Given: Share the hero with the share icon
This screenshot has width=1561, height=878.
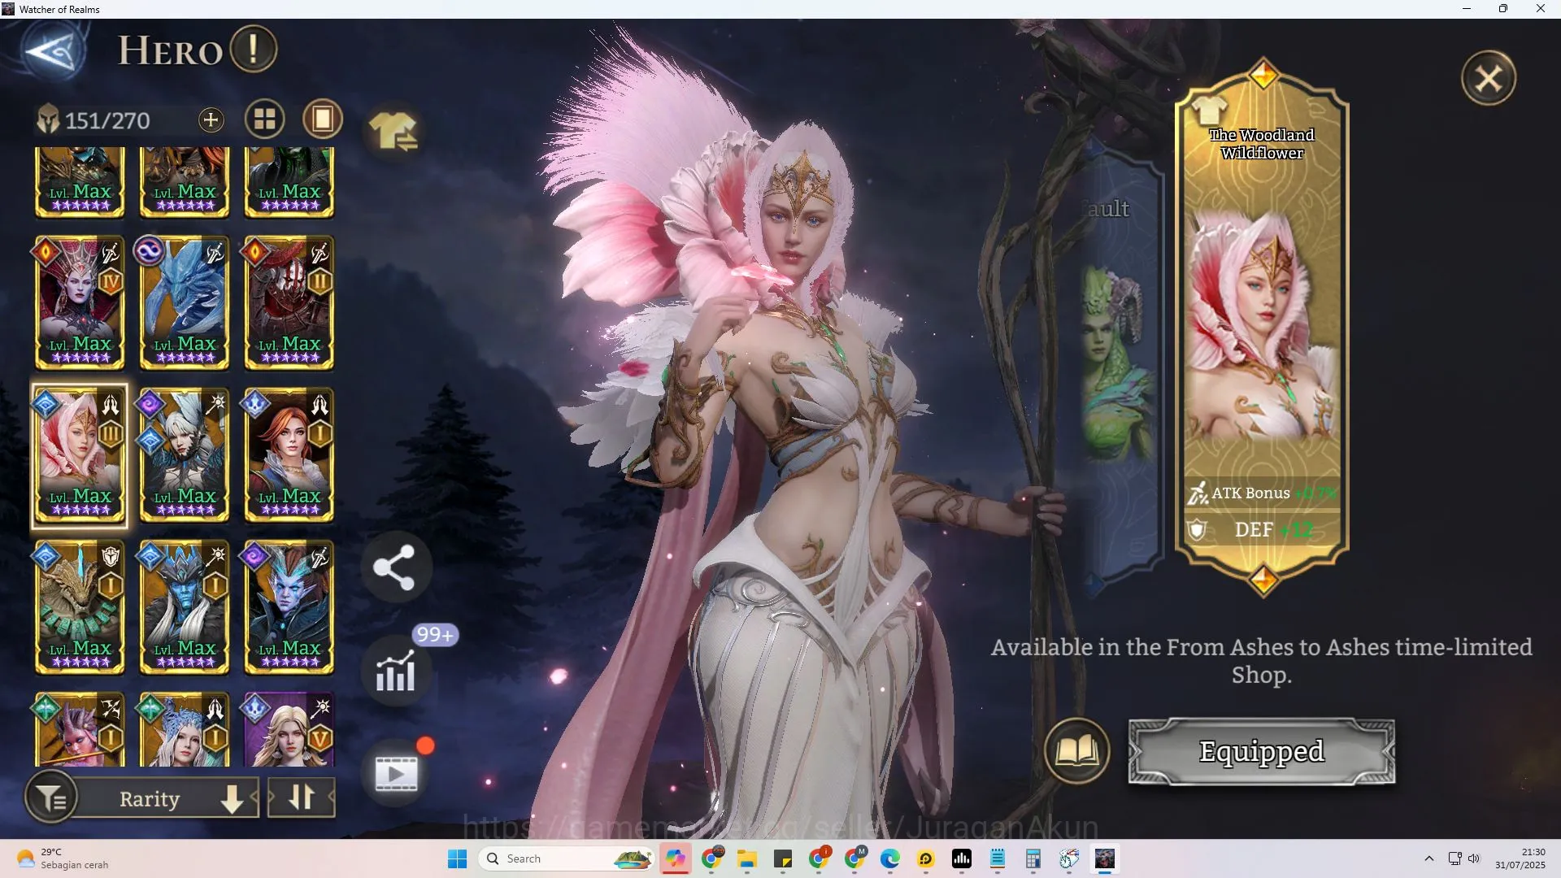Looking at the screenshot, I should coord(395,567).
